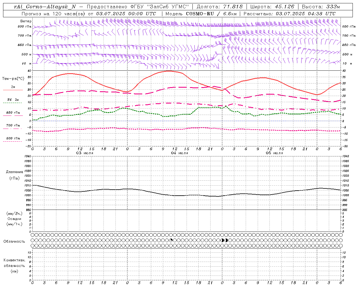The height and width of the screenshot is (285, 357).
Task: Click the 2м temperature legend label
Action: click(13, 87)
